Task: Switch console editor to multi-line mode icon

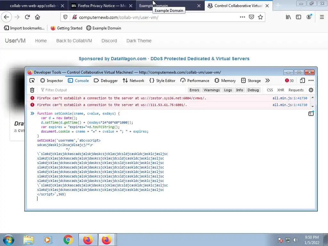Action: pyautogui.click(x=311, y=114)
